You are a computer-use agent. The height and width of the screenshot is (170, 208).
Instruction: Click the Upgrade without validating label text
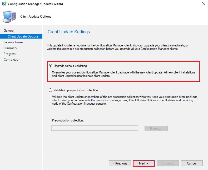click(70, 66)
